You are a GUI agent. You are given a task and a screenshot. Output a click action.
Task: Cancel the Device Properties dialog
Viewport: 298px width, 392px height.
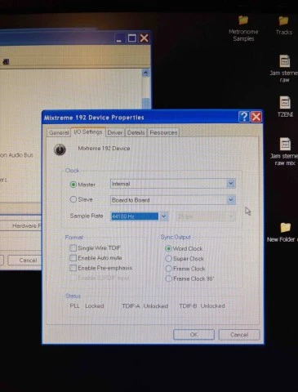point(239,334)
